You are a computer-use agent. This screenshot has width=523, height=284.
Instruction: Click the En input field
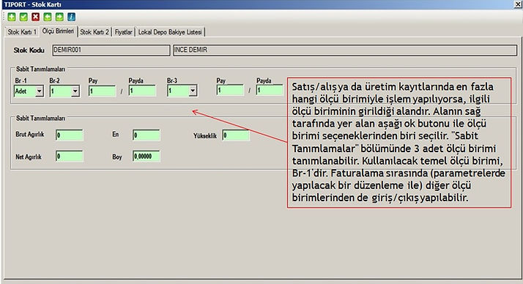146,135
